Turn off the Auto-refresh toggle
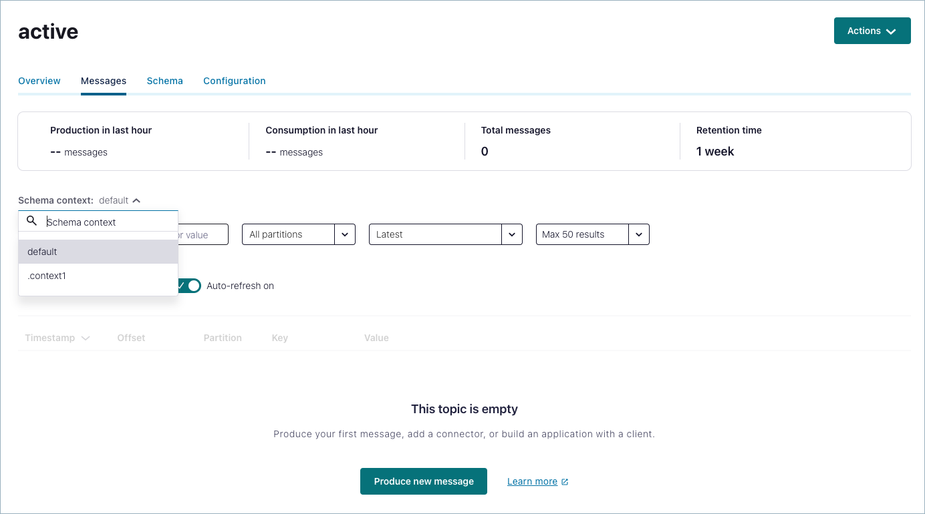Viewport: 925px width, 514px height. point(190,286)
